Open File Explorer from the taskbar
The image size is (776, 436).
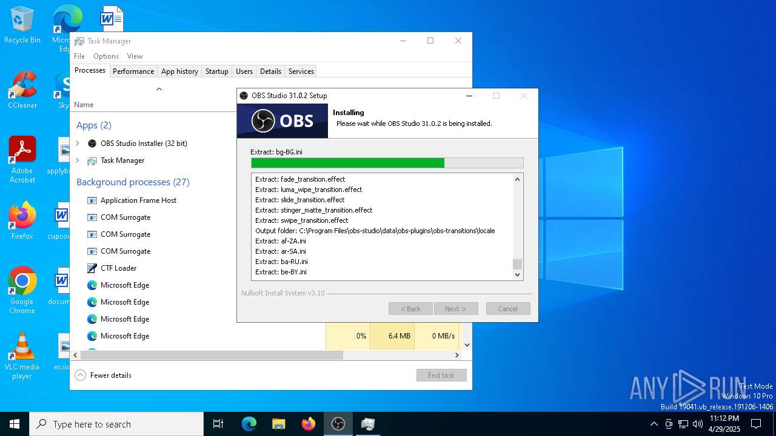[x=278, y=424]
